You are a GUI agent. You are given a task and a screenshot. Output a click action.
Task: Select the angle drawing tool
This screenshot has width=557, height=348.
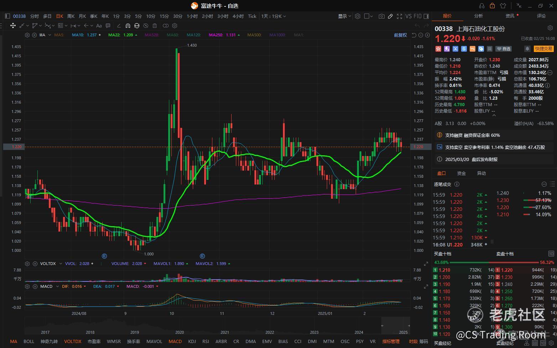coord(119,26)
